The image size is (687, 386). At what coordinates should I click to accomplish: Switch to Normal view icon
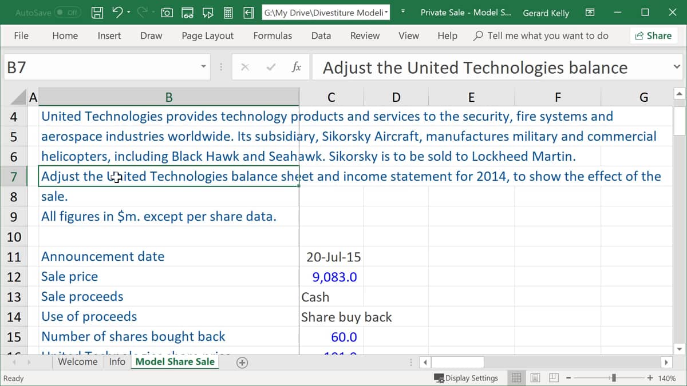tap(516, 378)
